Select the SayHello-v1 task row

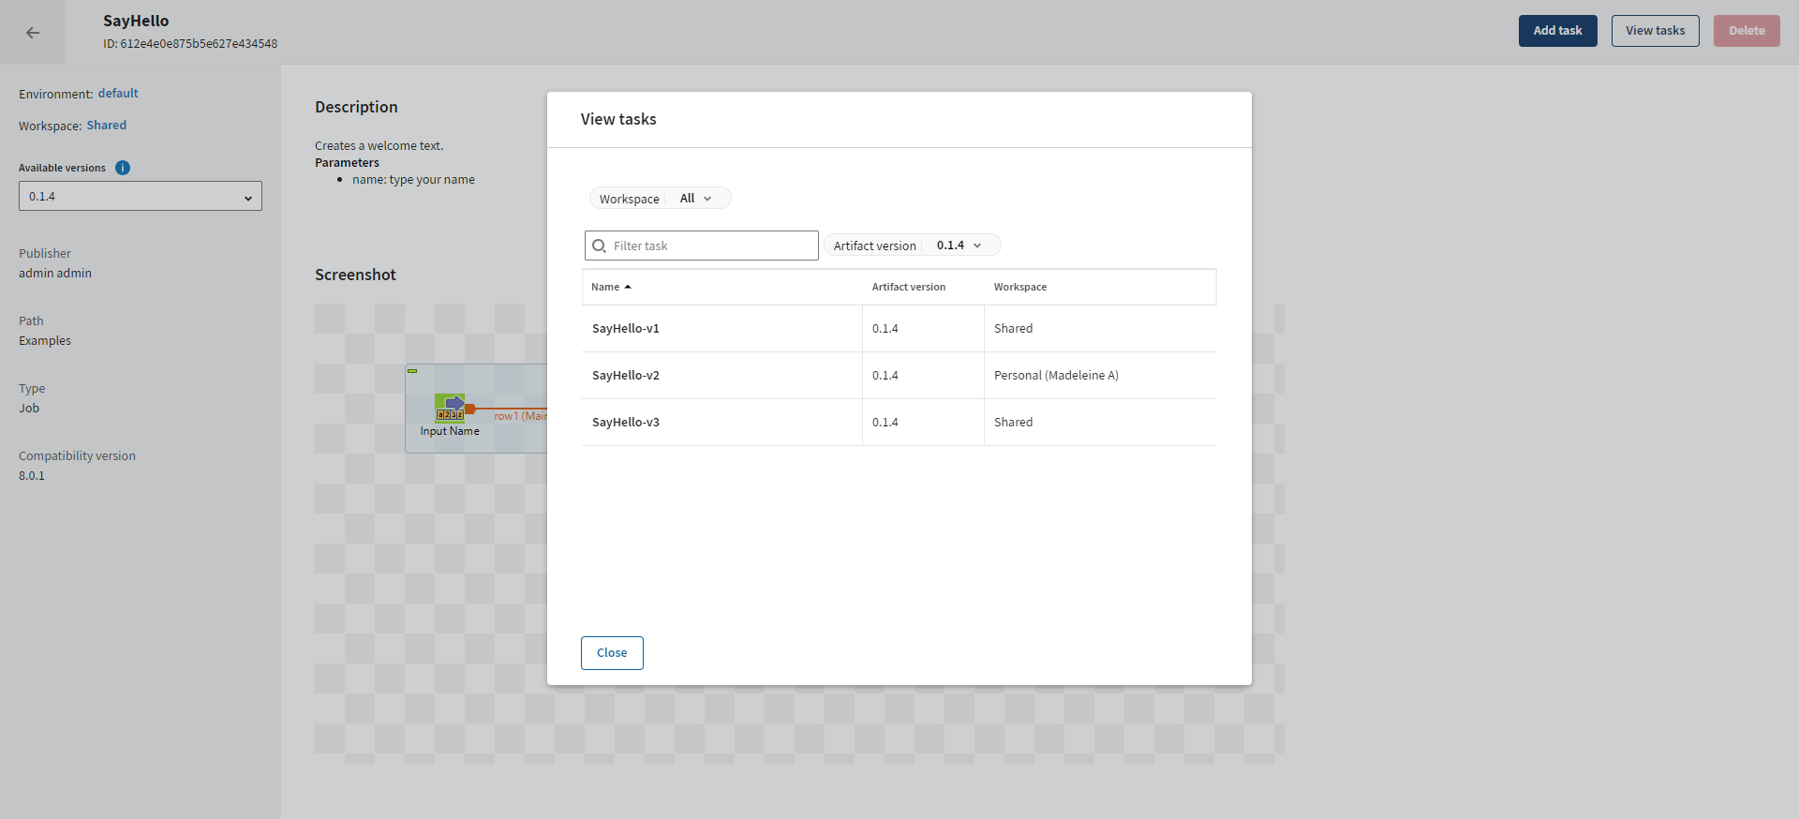(x=626, y=329)
